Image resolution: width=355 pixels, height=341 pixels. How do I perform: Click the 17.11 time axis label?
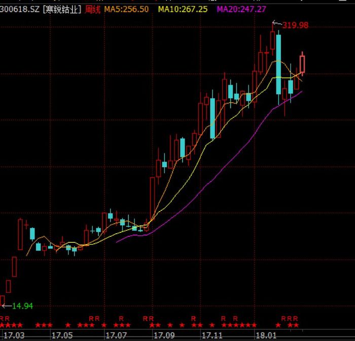click(212, 335)
